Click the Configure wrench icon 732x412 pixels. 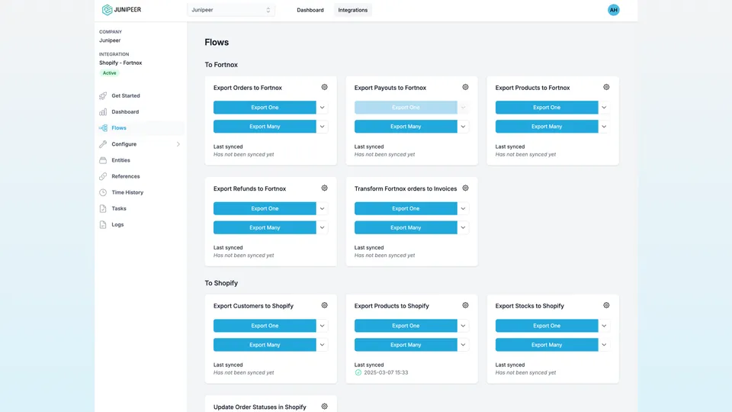(x=103, y=144)
